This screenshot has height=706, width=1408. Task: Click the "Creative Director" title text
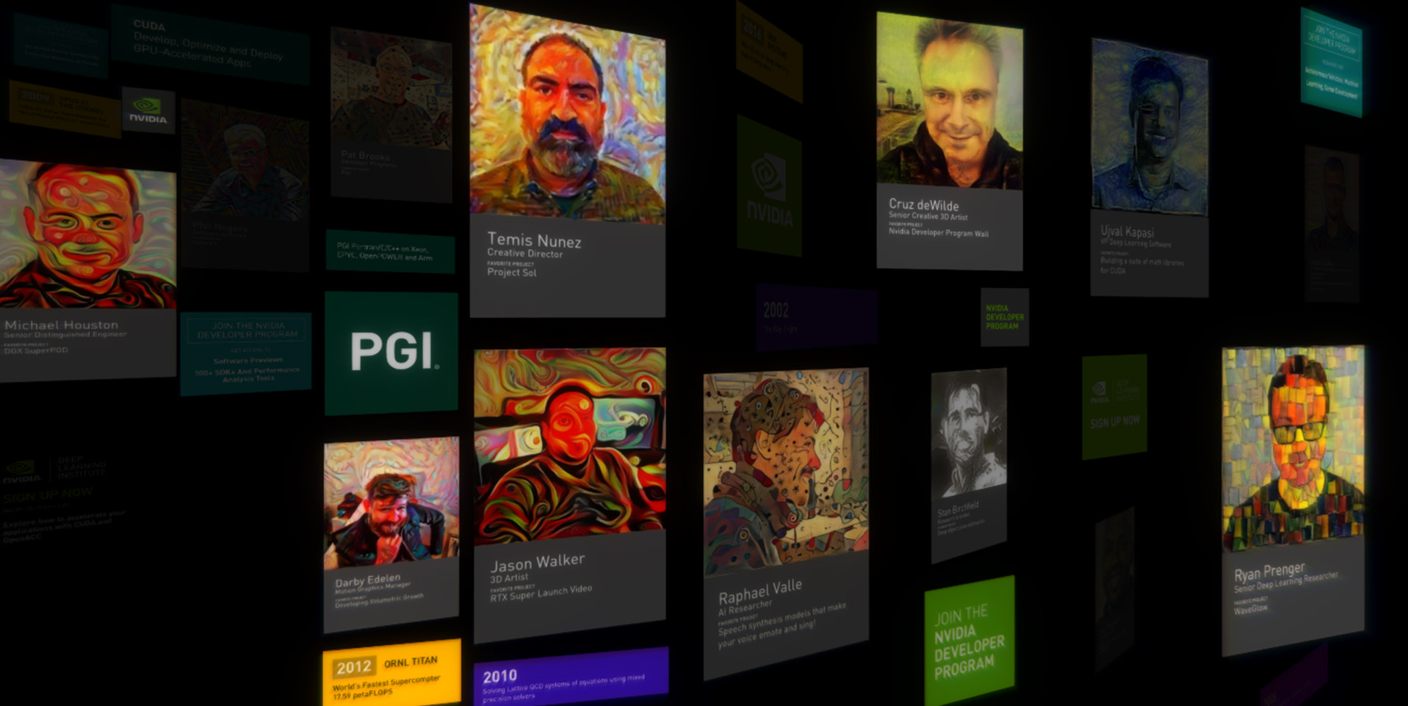(x=524, y=253)
